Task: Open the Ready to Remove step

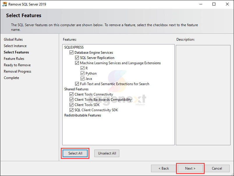Action: (x=17, y=65)
